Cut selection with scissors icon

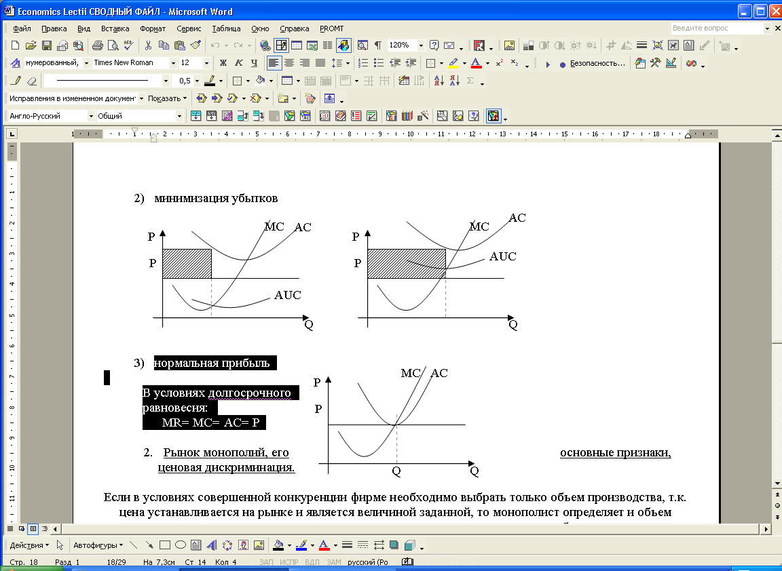148,46
